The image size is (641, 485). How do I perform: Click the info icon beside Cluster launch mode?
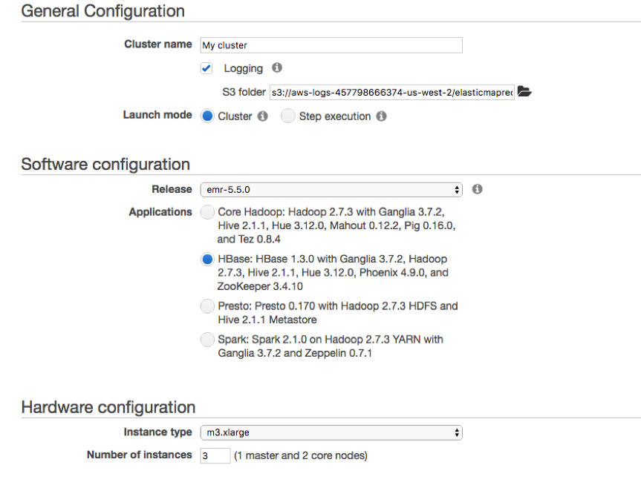coord(262,116)
